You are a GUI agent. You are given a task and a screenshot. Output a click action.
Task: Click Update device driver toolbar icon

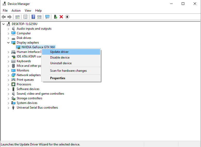(55, 17)
